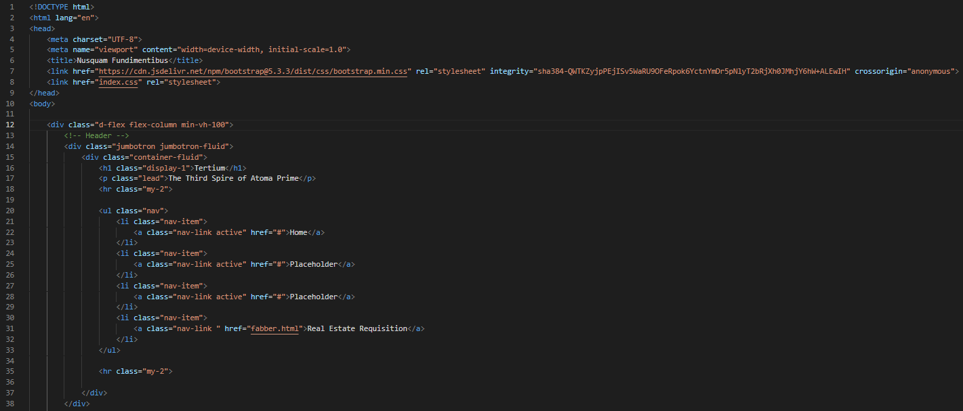Open the fabber.html href link

(x=275, y=328)
